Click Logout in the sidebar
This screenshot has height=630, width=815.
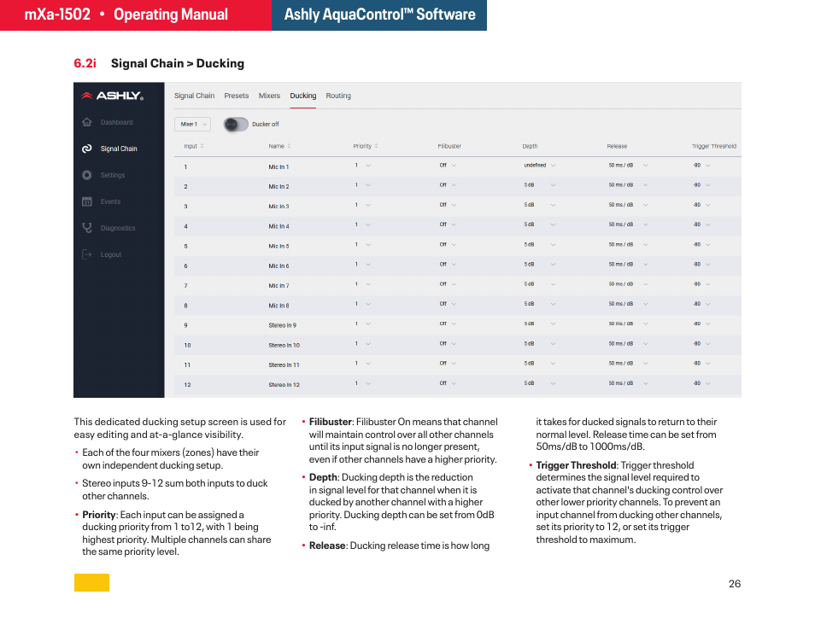coord(111,254)
